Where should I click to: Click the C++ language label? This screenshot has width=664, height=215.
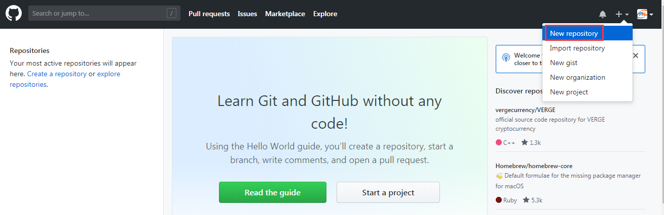click(509, 143)
